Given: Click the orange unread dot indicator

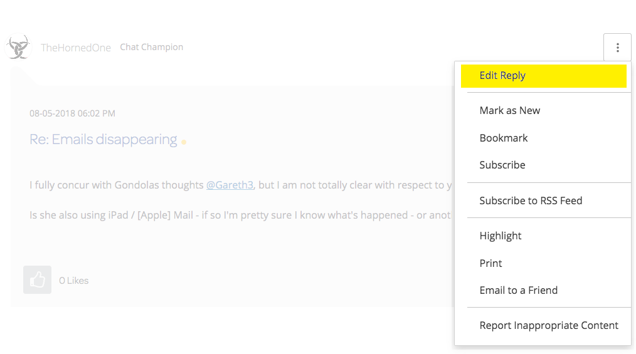Looking at the screenshot, I should coord(184,142).
